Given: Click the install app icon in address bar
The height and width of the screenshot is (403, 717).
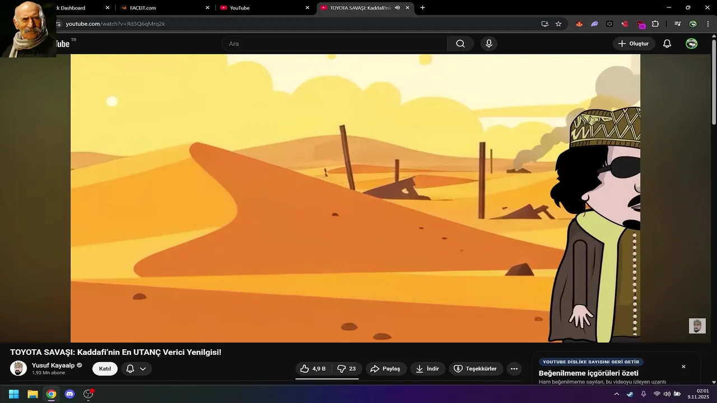Looking at the screenshot, I should coord(544,24).
